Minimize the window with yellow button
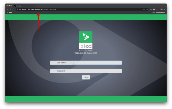 (x=9, y=6)
